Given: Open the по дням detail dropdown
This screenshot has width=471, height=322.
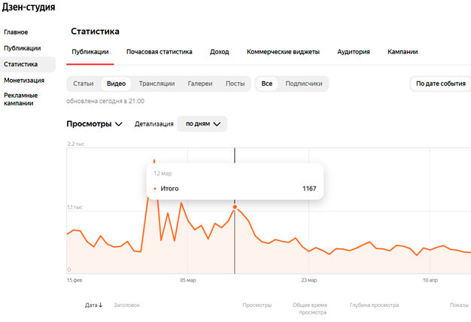Looking at the screenshot, I should (202, 124).
